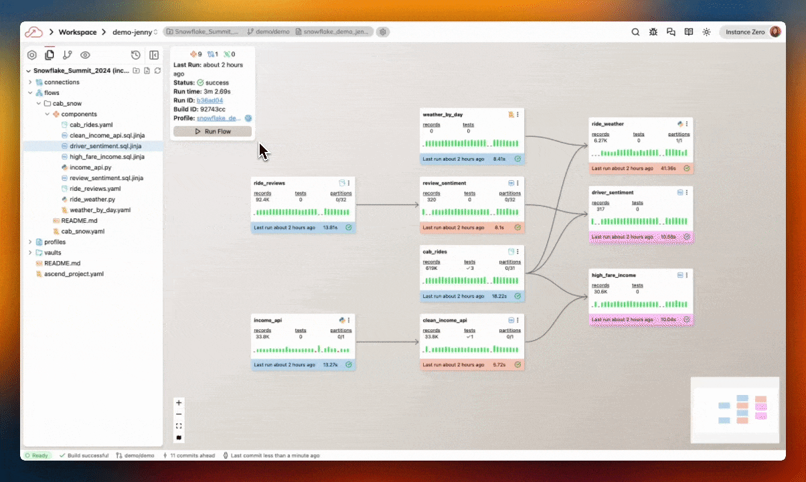Open review_sentiment node options menu
The height and width of the screenshot is (482, 806).
517,183
